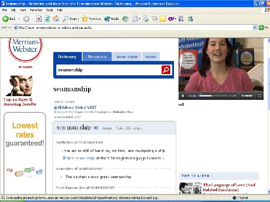
Task: Open the View menu
Action: (x=23, y=10)
